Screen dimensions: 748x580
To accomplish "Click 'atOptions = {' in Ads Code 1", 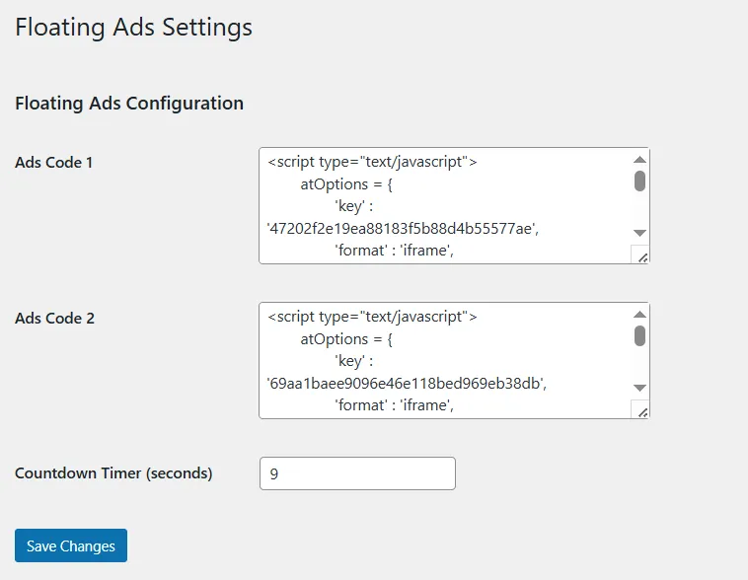I will [x=346, y=184].
